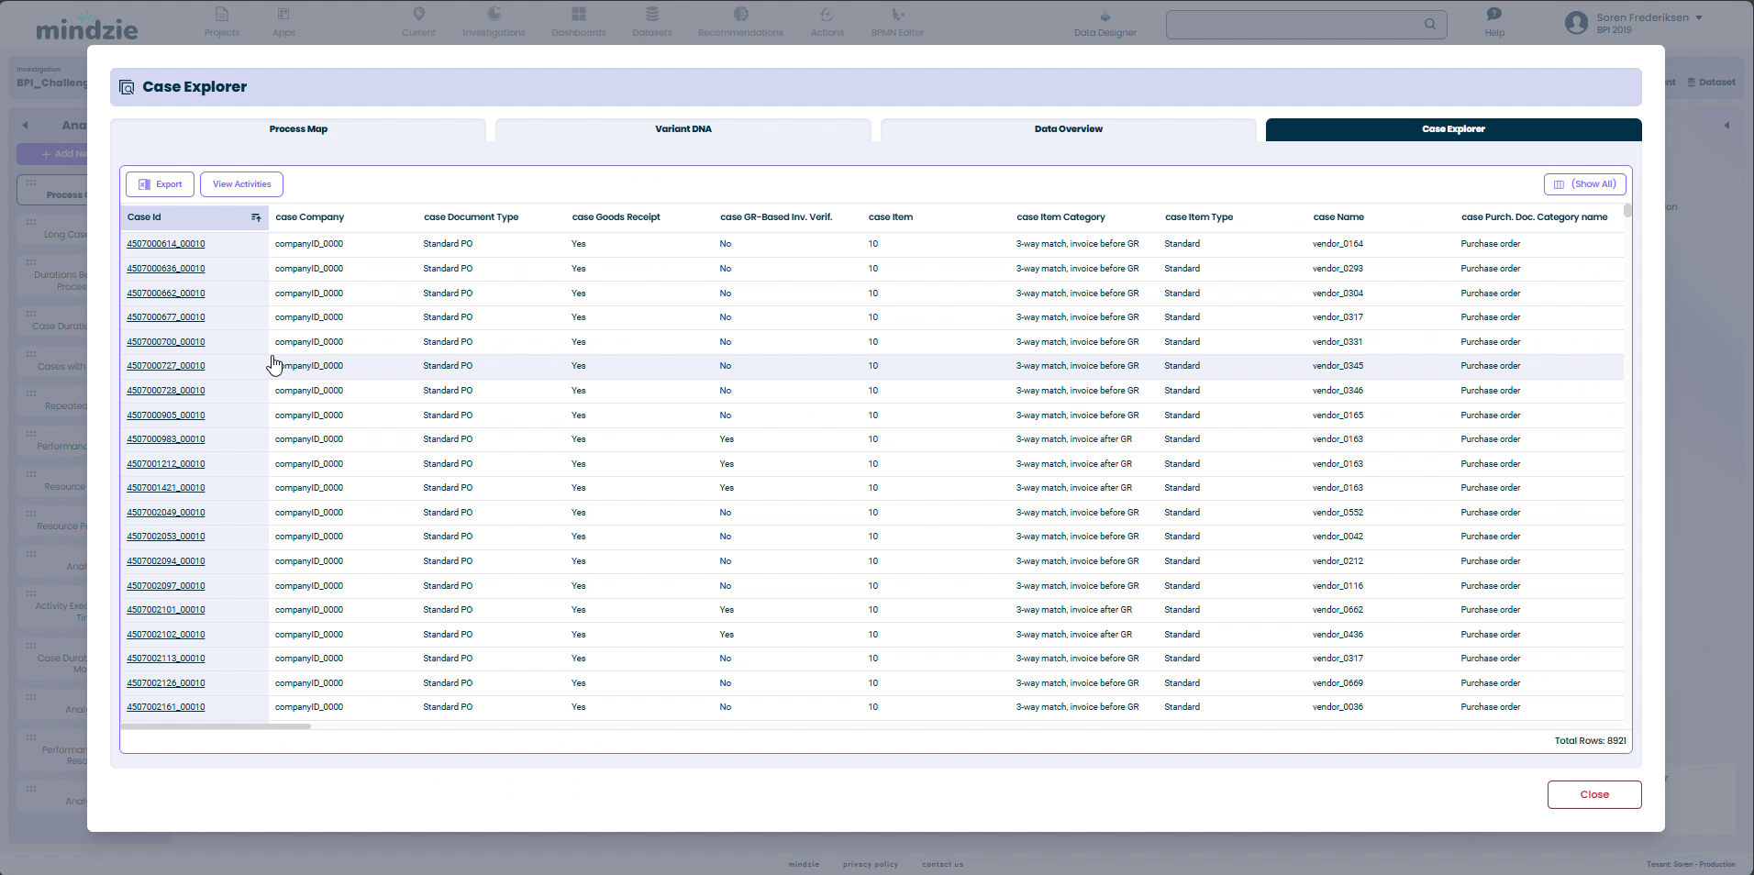Switch to the Variant DNA tab
Viewport: 1754px width, 875px height.
(683, 129)
